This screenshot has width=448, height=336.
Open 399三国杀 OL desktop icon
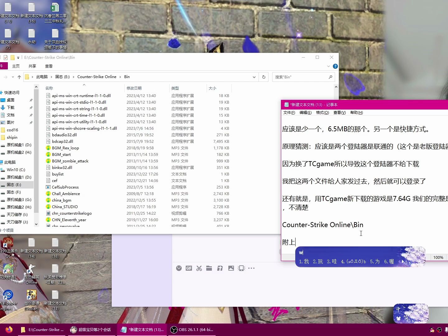pos(8,247)
